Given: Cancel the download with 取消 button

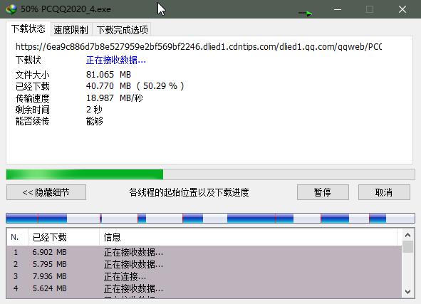Looking at the screenshot, I should [384, 192].
